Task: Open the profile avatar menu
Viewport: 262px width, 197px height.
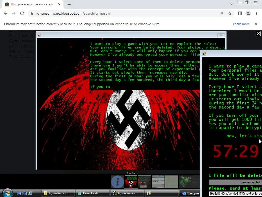Action: [248, 13]
